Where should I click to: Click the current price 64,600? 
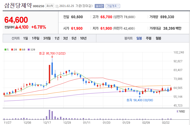tap(16, 20)
